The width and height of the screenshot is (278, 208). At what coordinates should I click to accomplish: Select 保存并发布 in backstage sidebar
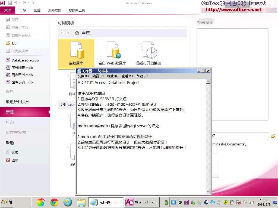point(16,133)
